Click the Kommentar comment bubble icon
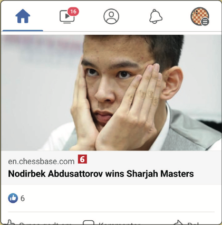The image size is (222, 225). (x=89, y=222)
